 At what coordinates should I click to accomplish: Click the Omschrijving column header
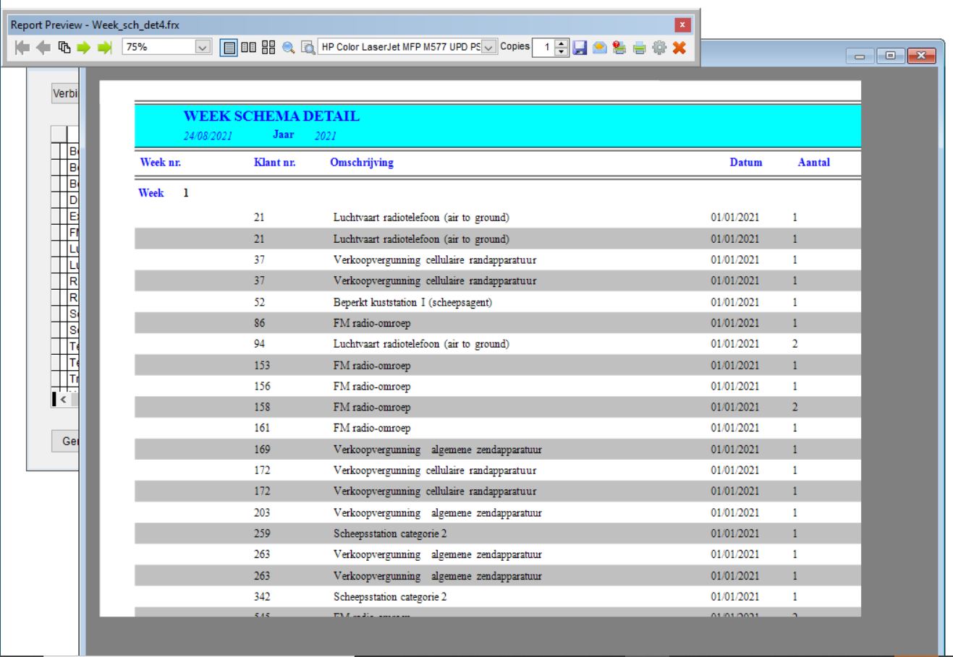point(362,163)
